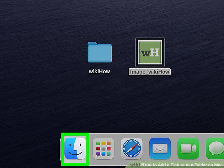Click the wikiHow folder name label
The width and height of the screenshot is (224, 168).
(99, 71)
